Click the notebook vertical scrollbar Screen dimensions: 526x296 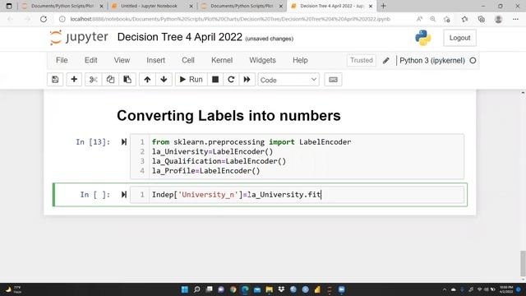523,263
